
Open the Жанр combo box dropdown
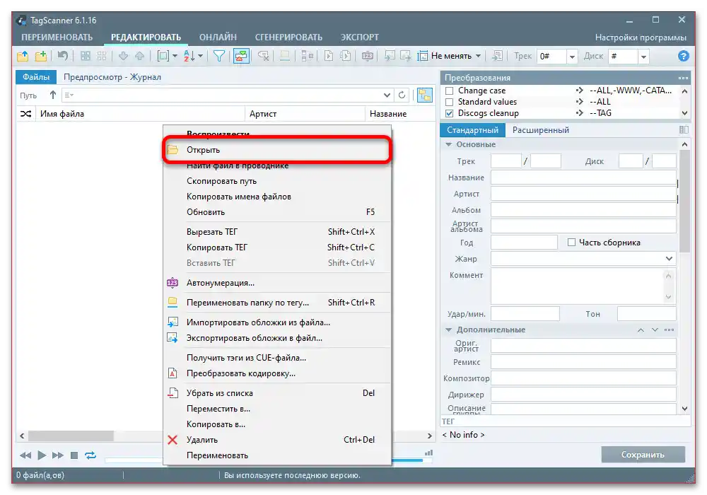click(x=669, y=259)
